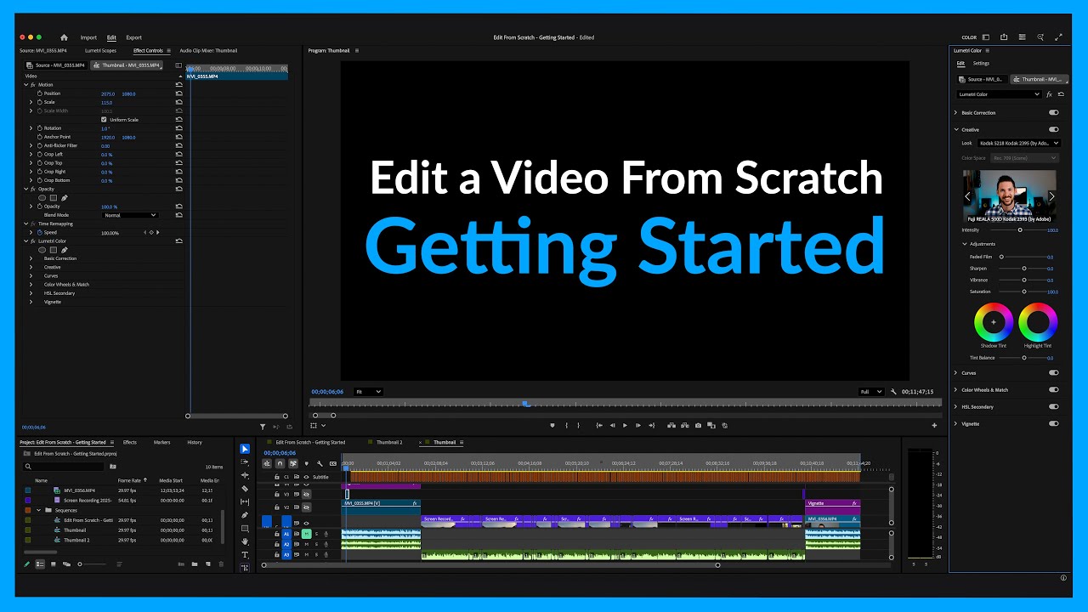Screen dimensions: 1088x612
Task: Click the Quick Export share icon
Action: (x=1004, y=37)
